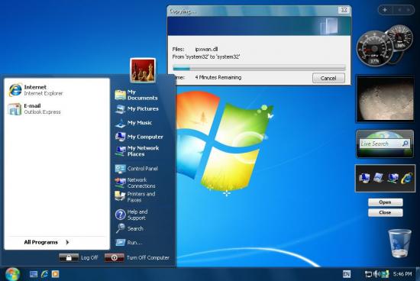Click '4 Minutes Remaining' text
This screenshot has height=281, width=420.
click(x=218, y=77)
